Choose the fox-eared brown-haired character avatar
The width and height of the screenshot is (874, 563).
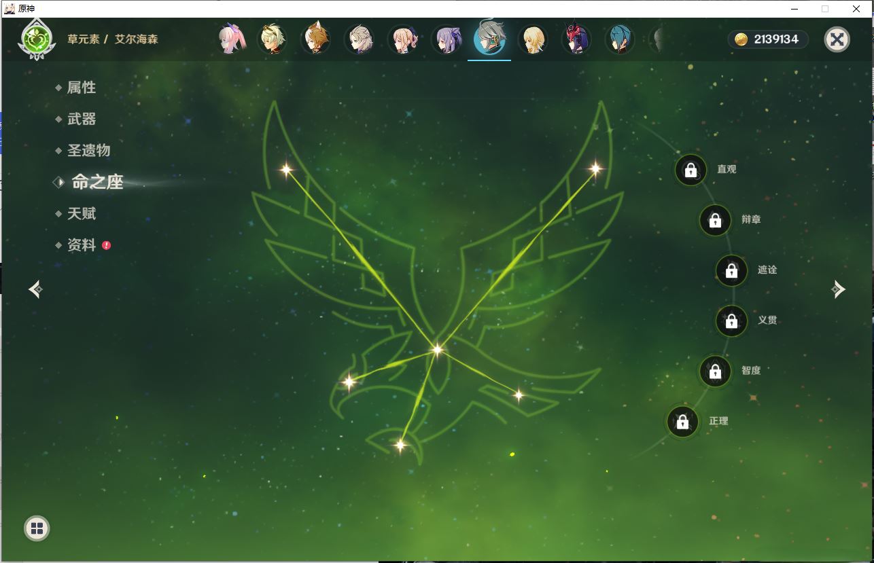(x=315, y=39)
